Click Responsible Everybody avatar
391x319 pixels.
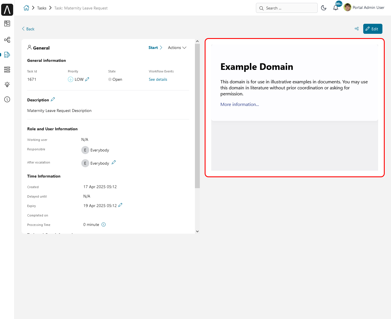pyautogui.click(x=85, y=150)
